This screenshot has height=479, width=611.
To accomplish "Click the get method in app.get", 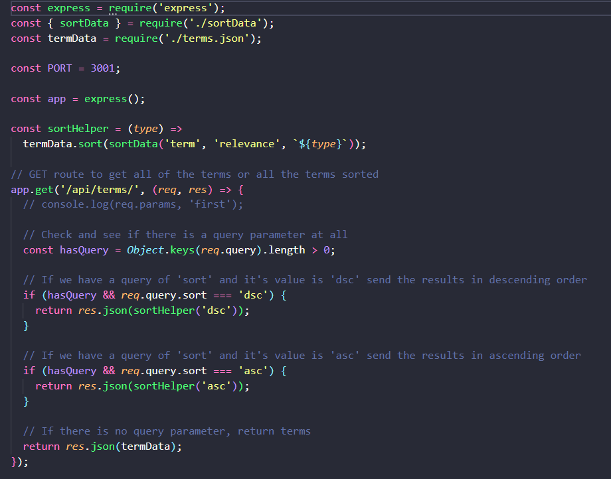I will tap(44, 190).
